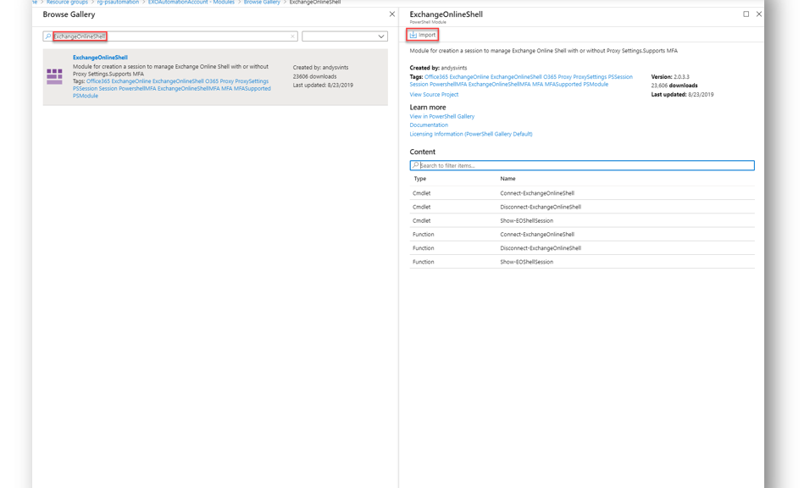The height and width of the screenshot is (488, 810).
Task: Click O365 tag in the gallery result card
Action: 212,81
